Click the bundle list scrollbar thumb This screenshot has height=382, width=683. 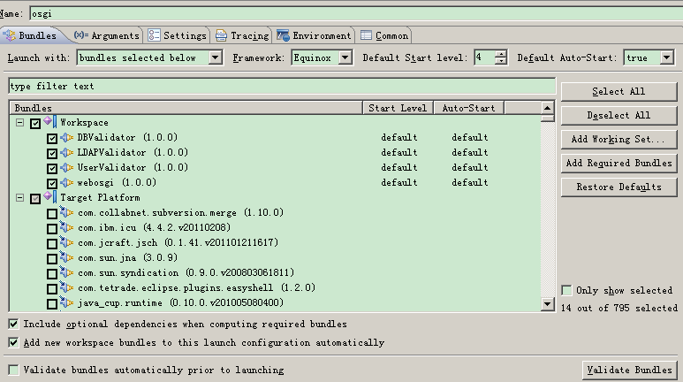547,118
